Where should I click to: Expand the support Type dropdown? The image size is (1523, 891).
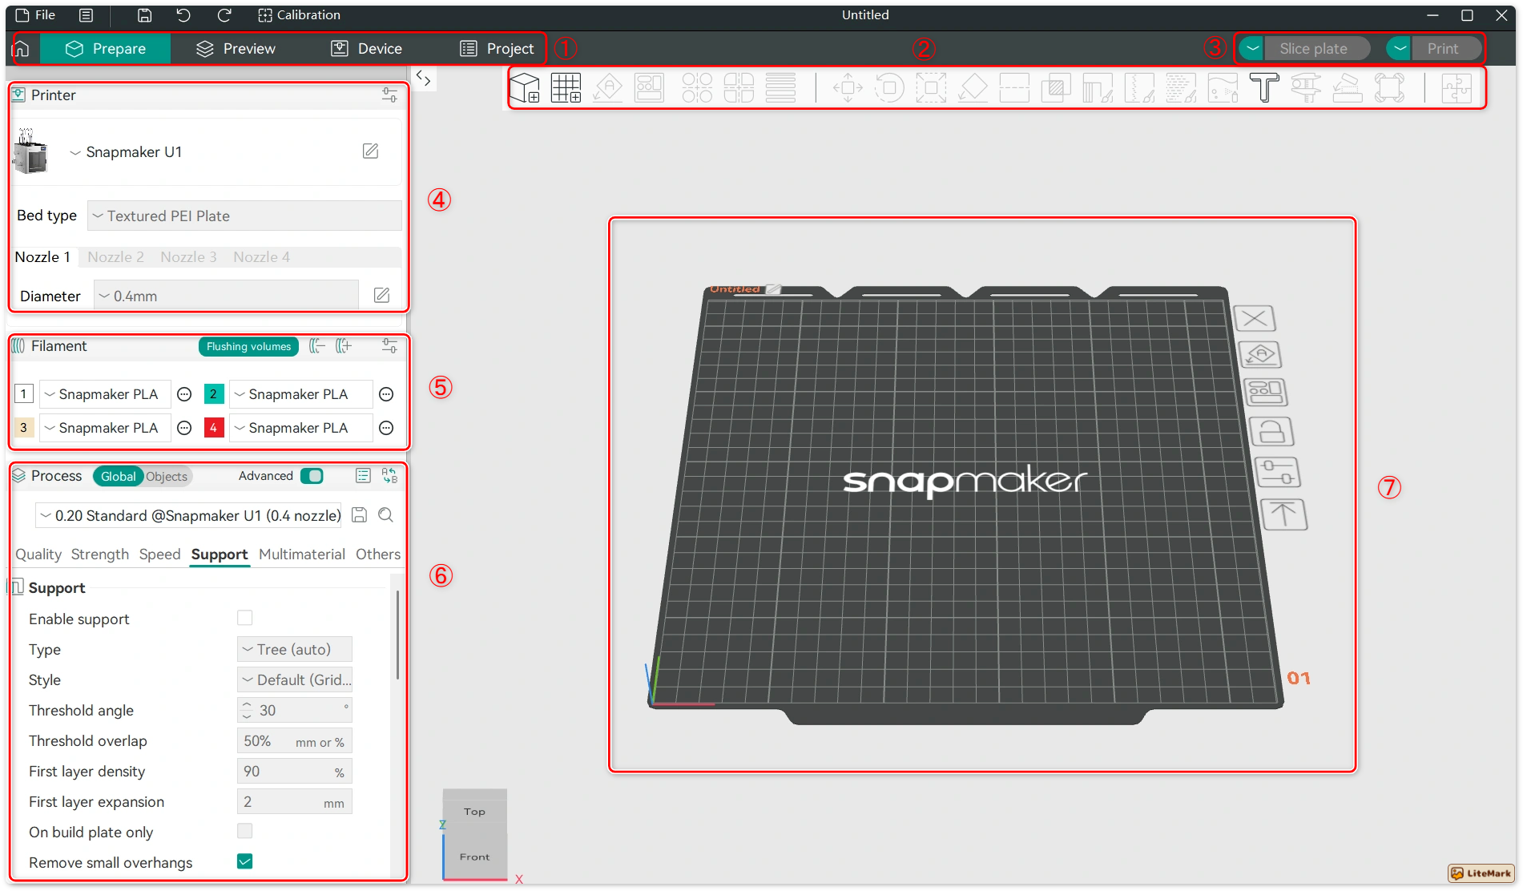(294, 649)
